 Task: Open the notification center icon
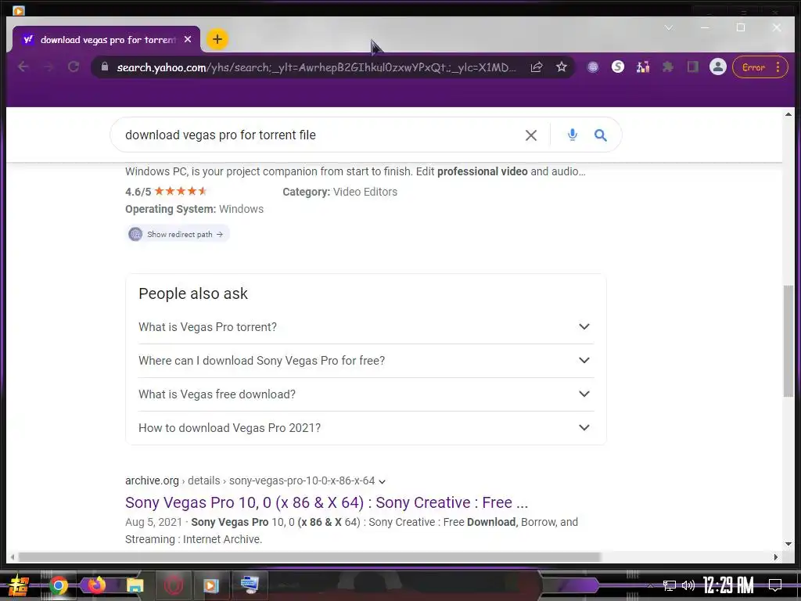click(775, 585)
